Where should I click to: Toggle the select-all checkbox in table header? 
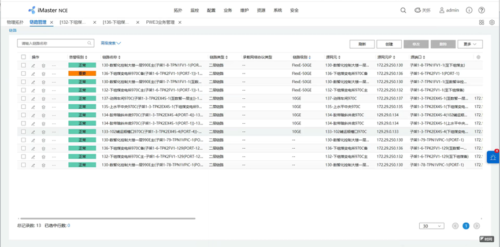coord(24,57)
